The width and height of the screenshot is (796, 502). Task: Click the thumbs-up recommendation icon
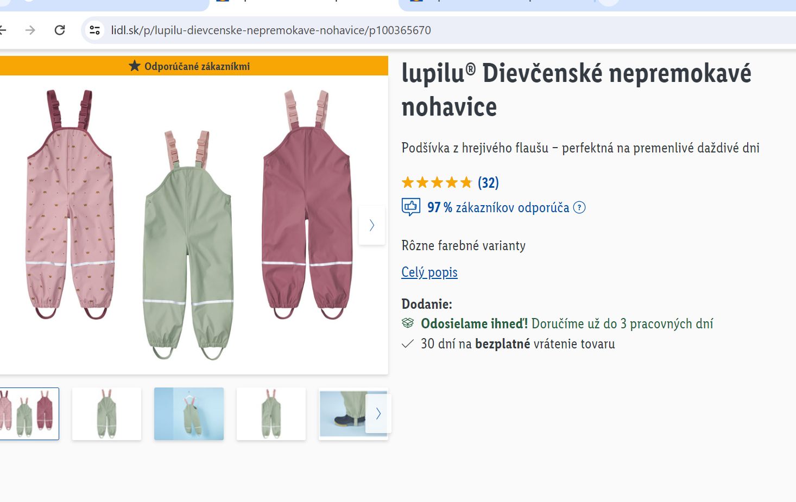pyautogui.click(x=410, y=207)
